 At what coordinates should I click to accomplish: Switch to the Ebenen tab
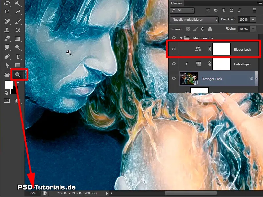(176, 3)
